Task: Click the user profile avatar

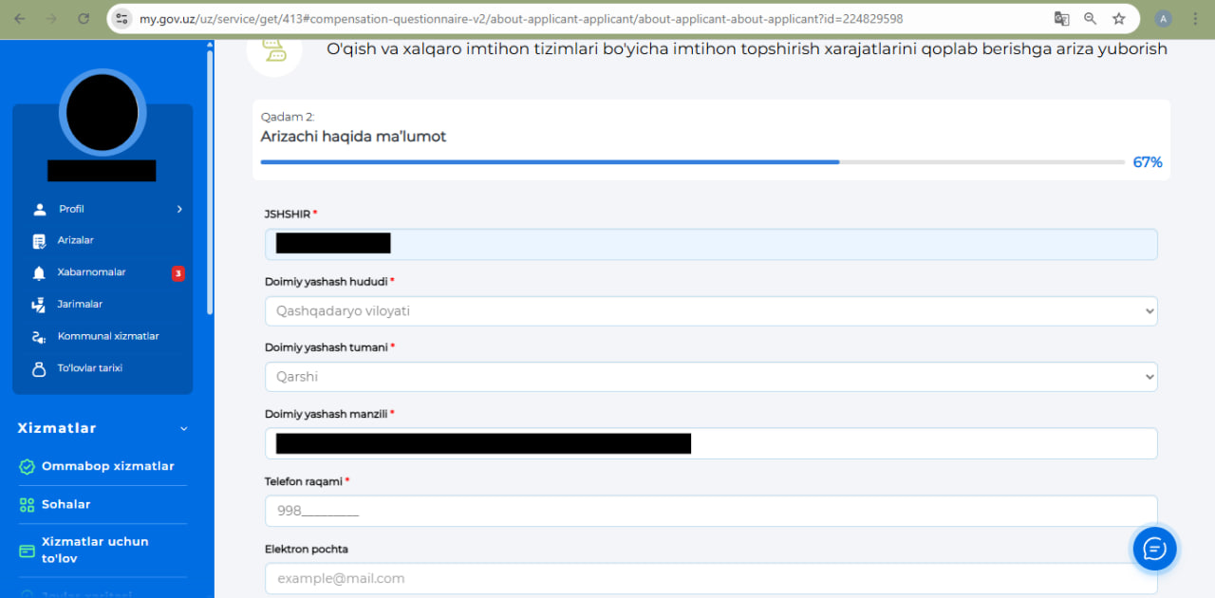Action: coord(103,112)
